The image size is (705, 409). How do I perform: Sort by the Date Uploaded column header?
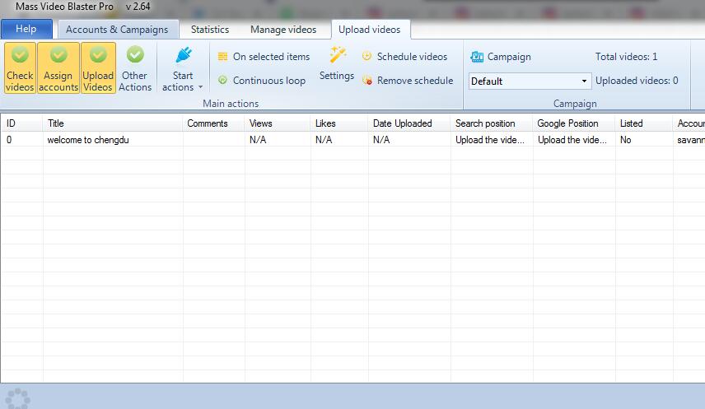402,123
